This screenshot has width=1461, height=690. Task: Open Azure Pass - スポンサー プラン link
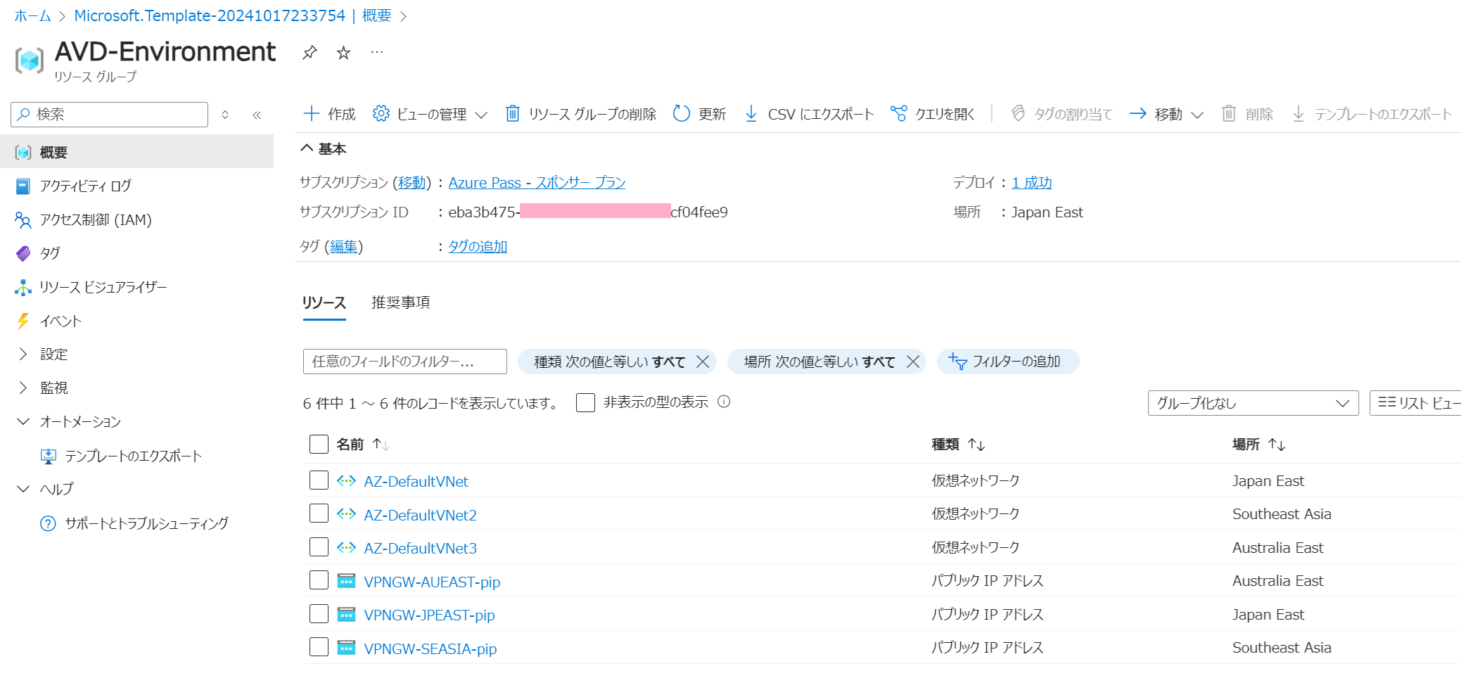point(537,183)
